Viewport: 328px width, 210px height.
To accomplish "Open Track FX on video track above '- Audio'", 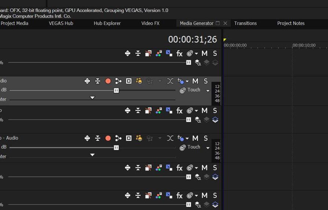I will point(179,111).
